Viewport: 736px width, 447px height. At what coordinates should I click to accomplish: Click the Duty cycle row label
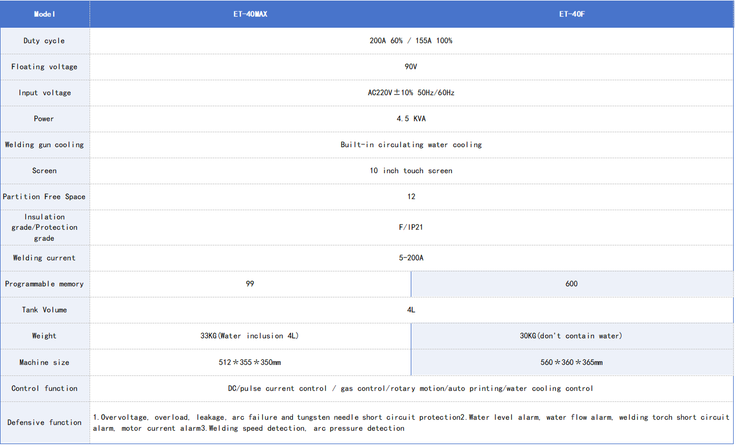(x=44, y=41)
